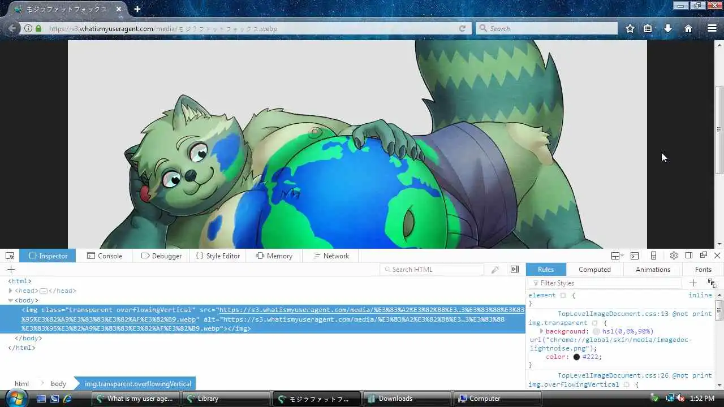Show site information via the info icon

click(x=28, y=28)
